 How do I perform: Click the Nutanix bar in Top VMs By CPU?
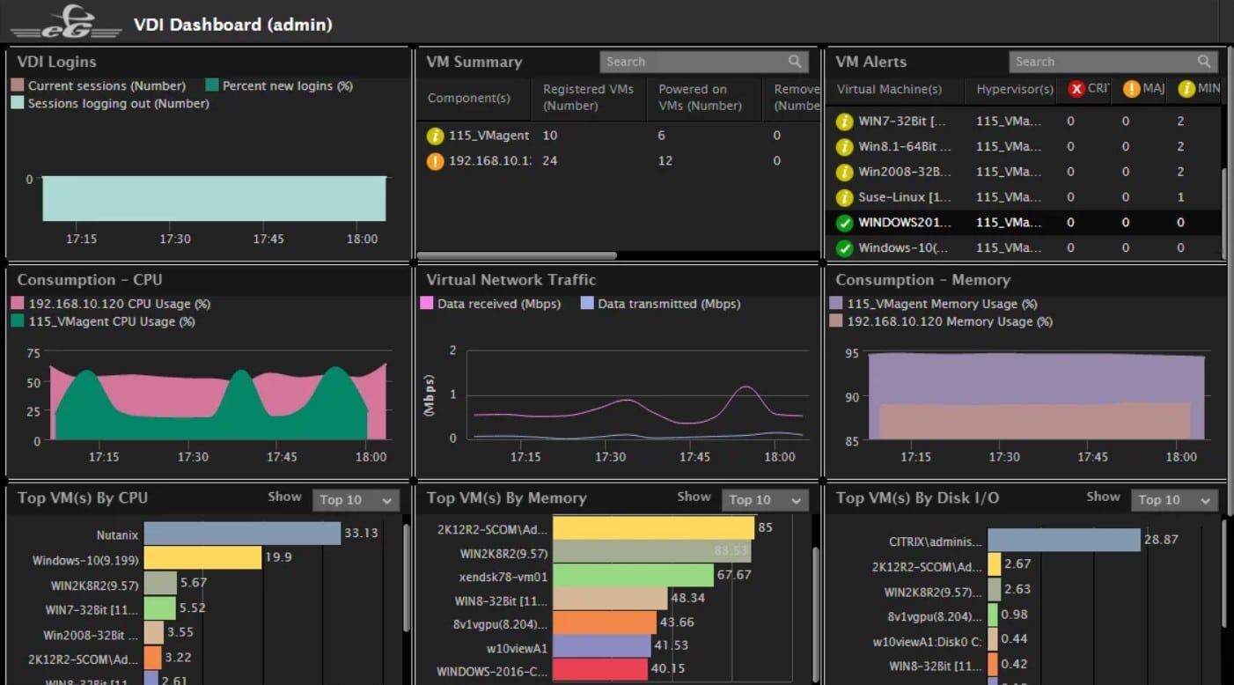pos(242,533)
